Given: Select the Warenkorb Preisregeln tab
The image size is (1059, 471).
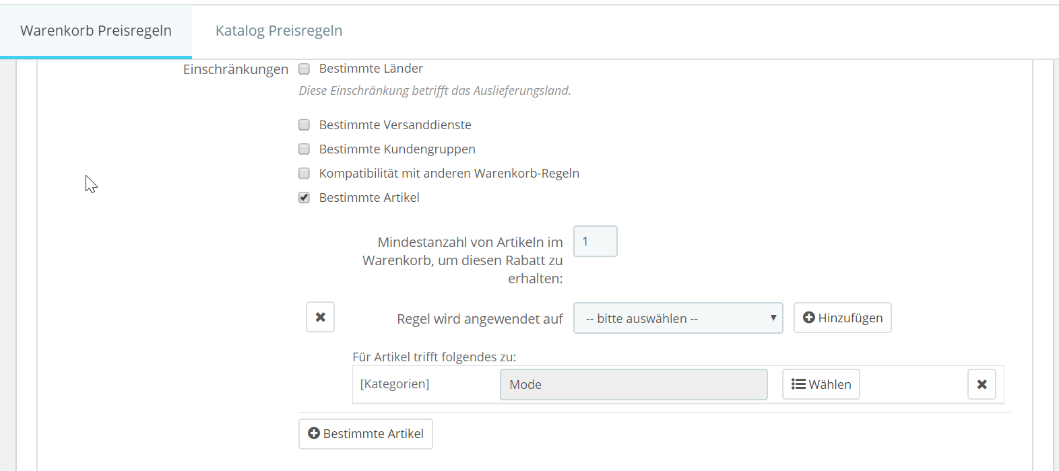Looking at the screenshot, I should (96, 31).
